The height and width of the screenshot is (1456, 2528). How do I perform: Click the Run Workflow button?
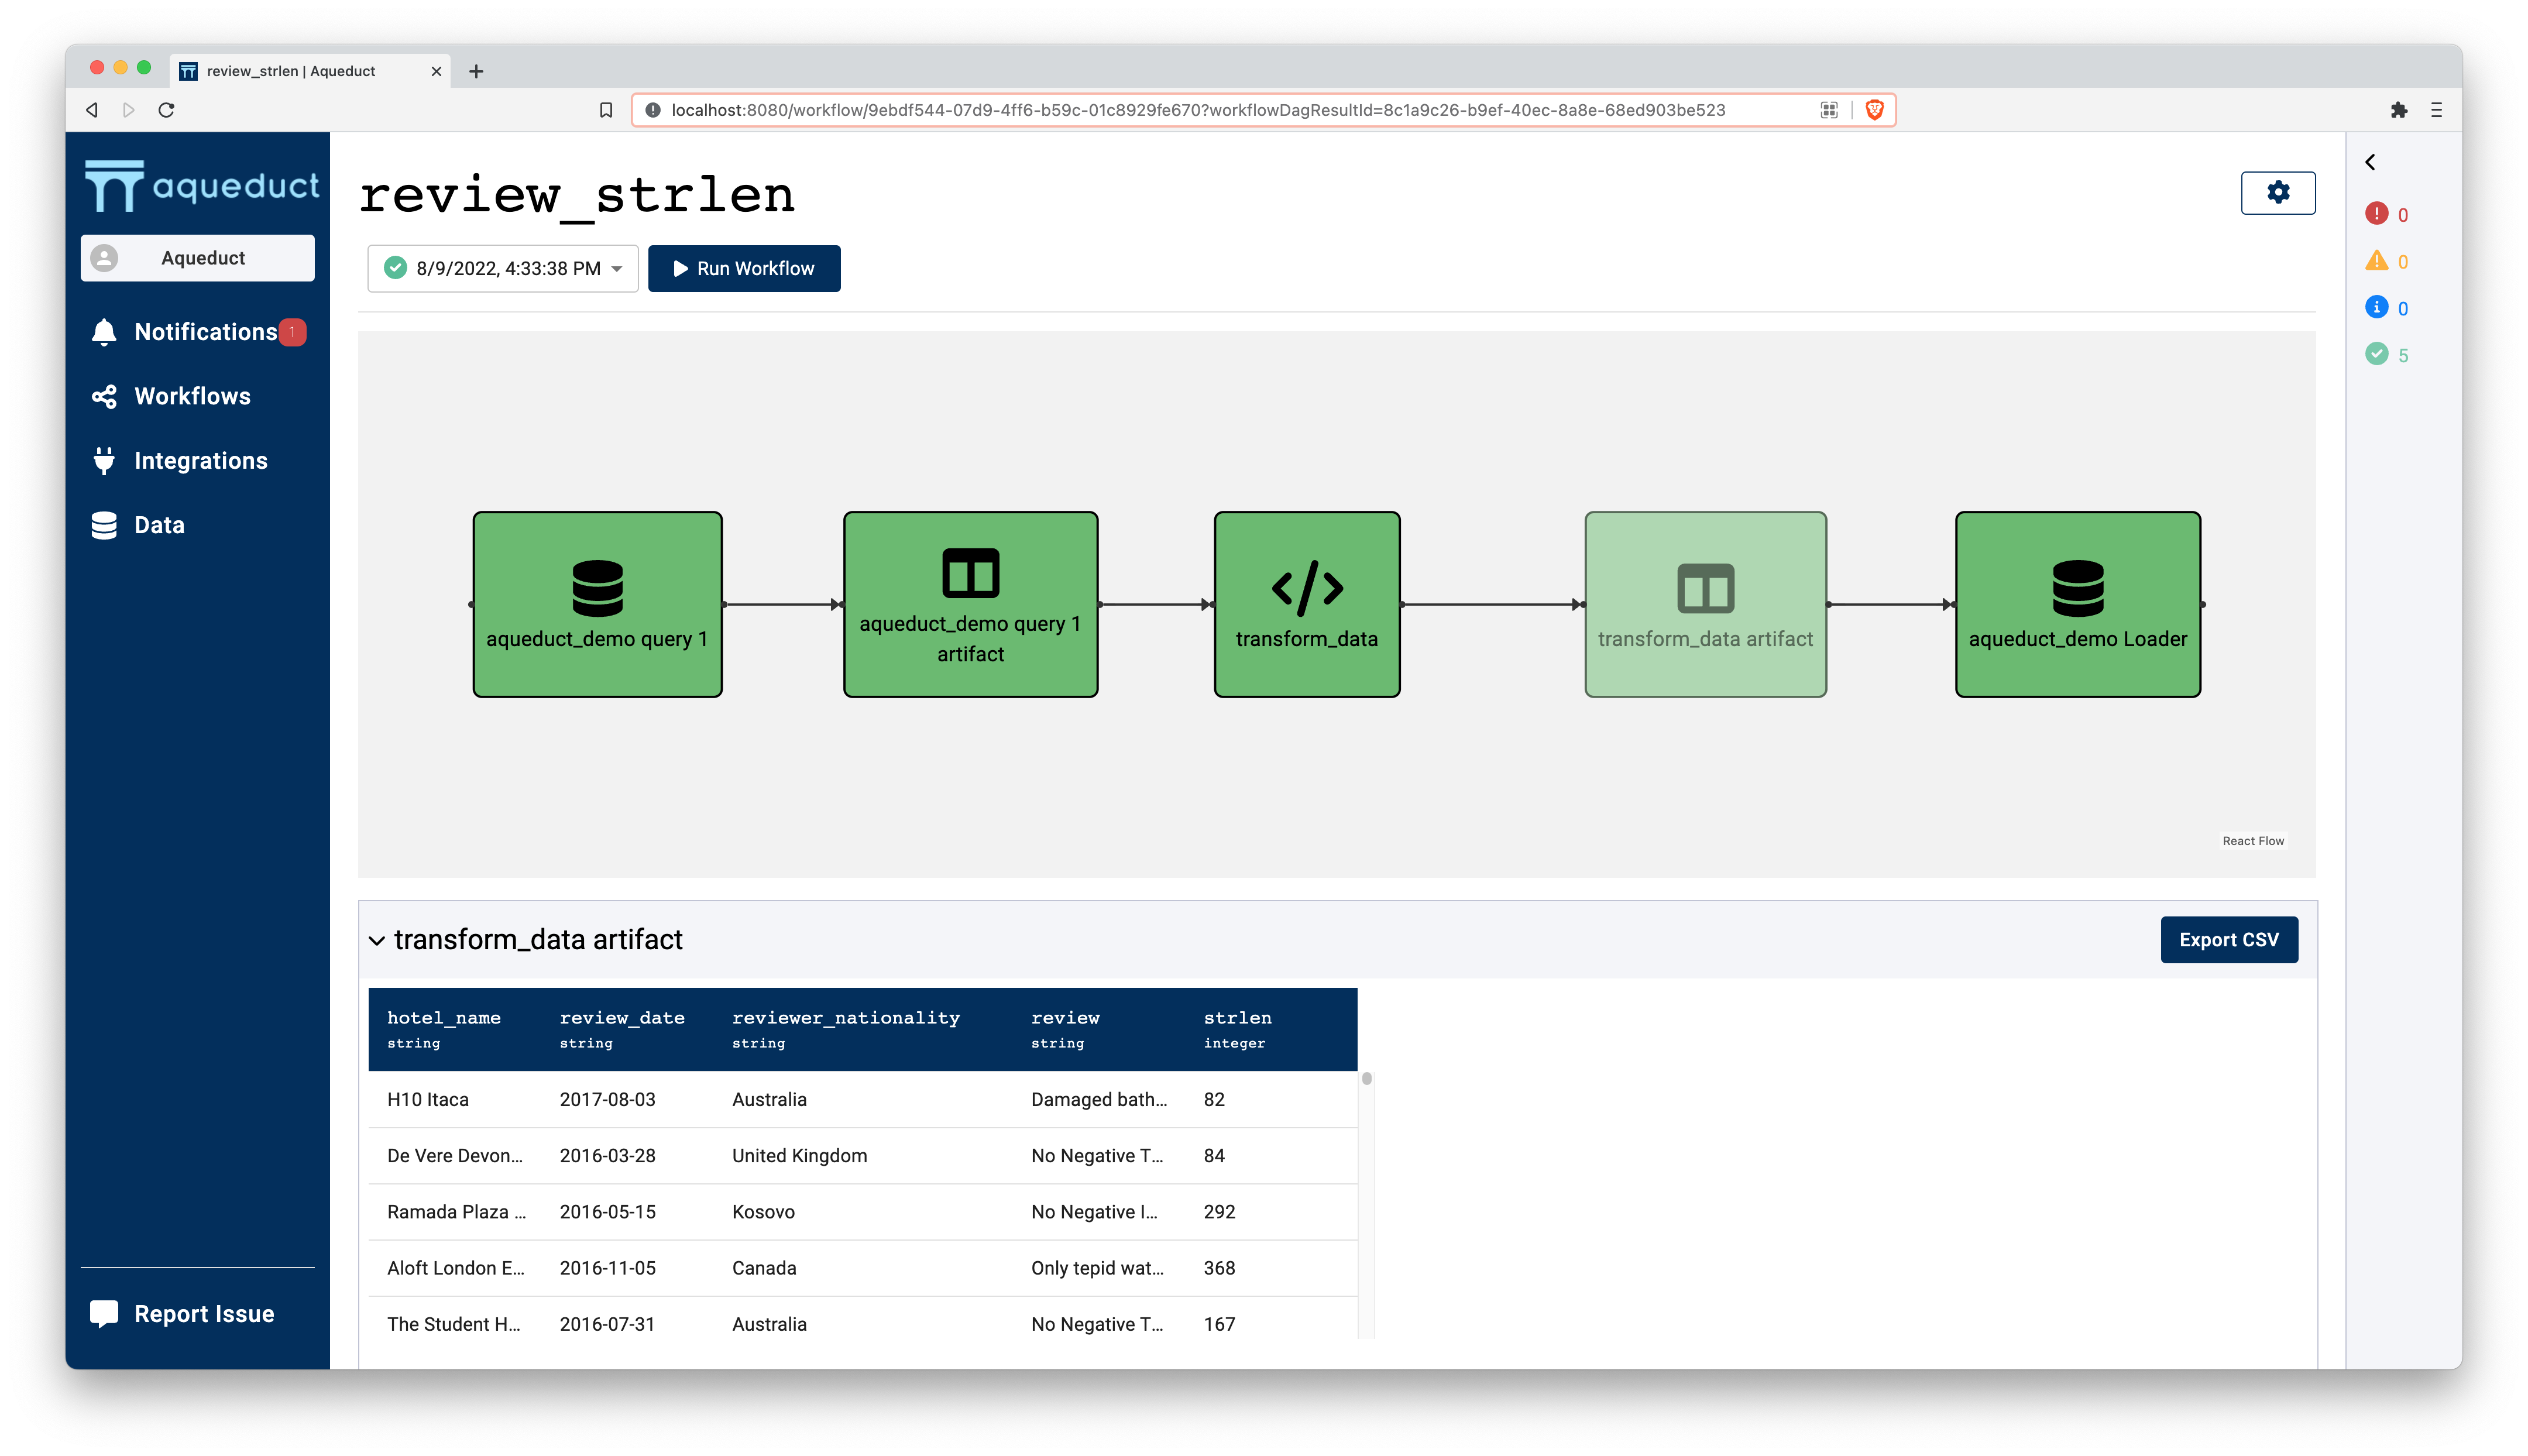coord(744,269)
